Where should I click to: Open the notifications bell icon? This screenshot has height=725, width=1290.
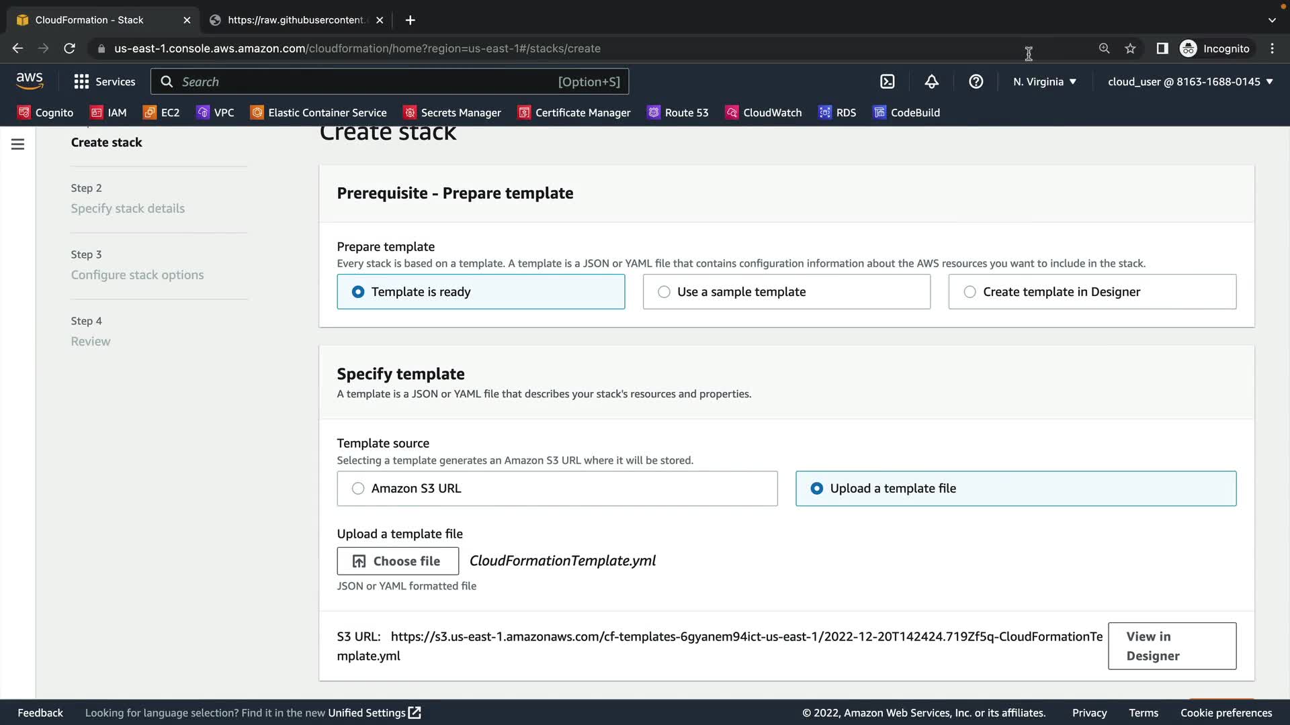tap(931, 82)
